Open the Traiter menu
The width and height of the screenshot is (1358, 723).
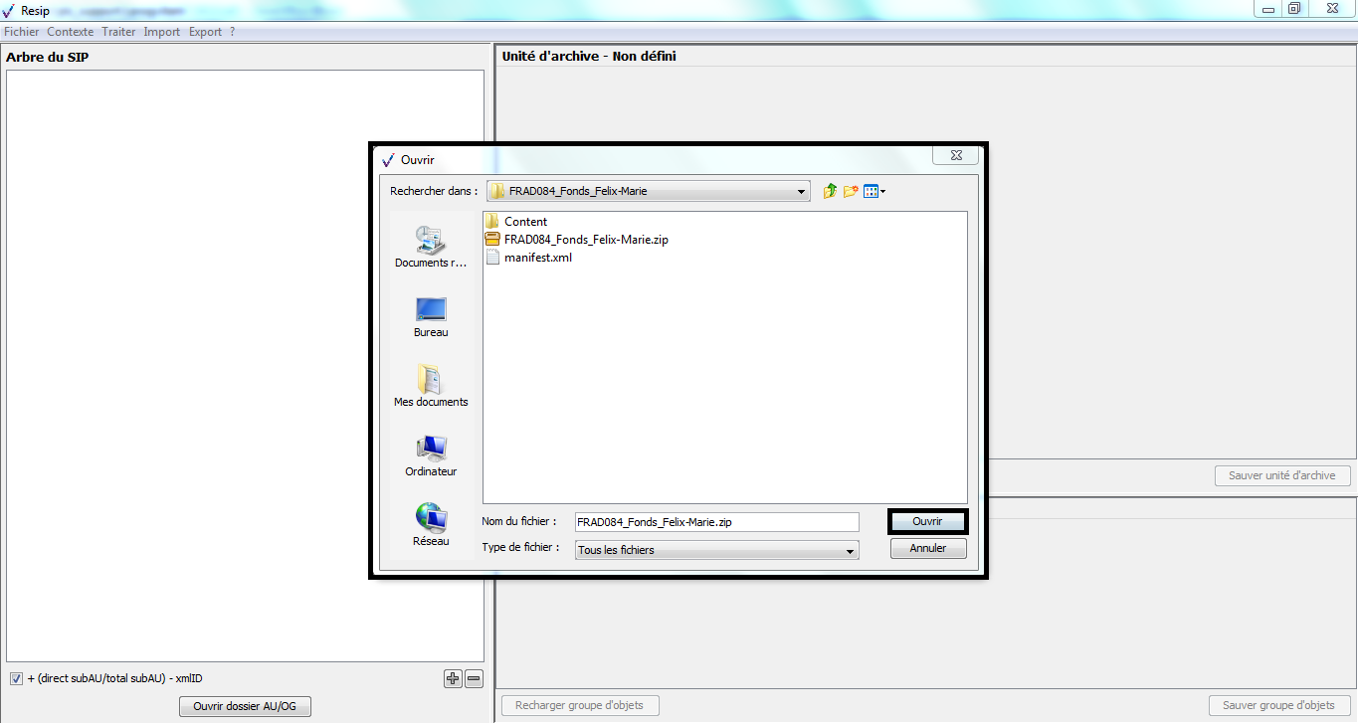coord(118,32)
